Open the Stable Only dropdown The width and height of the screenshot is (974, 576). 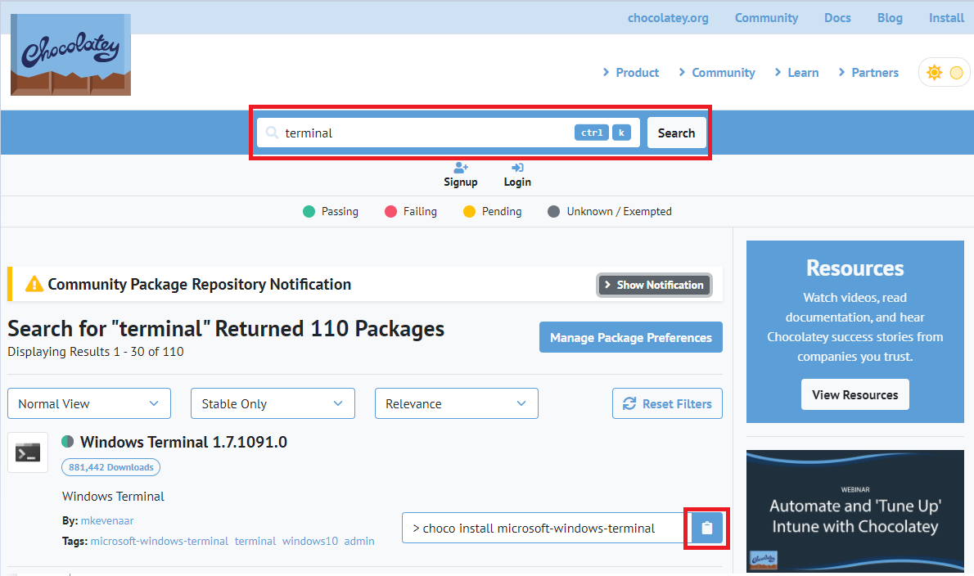click(x=273, y=403)
